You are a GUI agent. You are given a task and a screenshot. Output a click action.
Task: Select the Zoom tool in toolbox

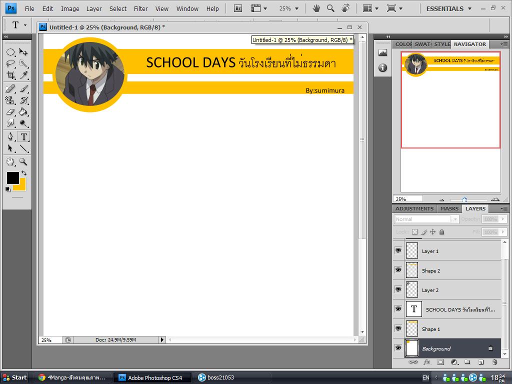(x=23, y=161)
